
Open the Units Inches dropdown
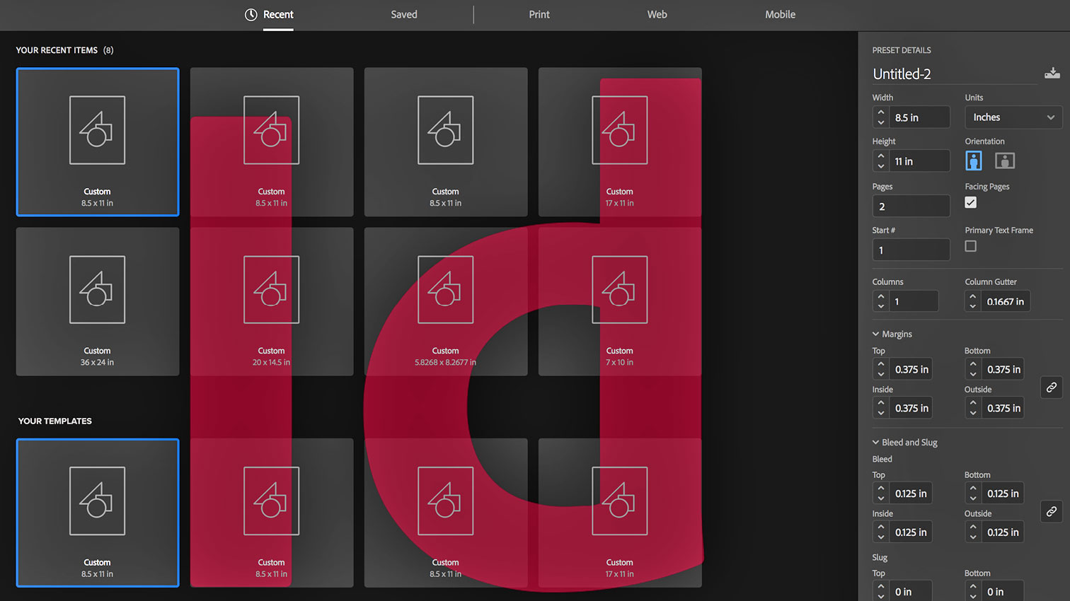[x=1013, y=117]
